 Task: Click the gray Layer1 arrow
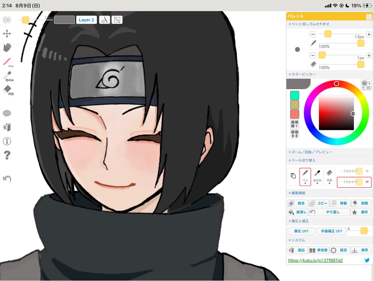(367, 171)
